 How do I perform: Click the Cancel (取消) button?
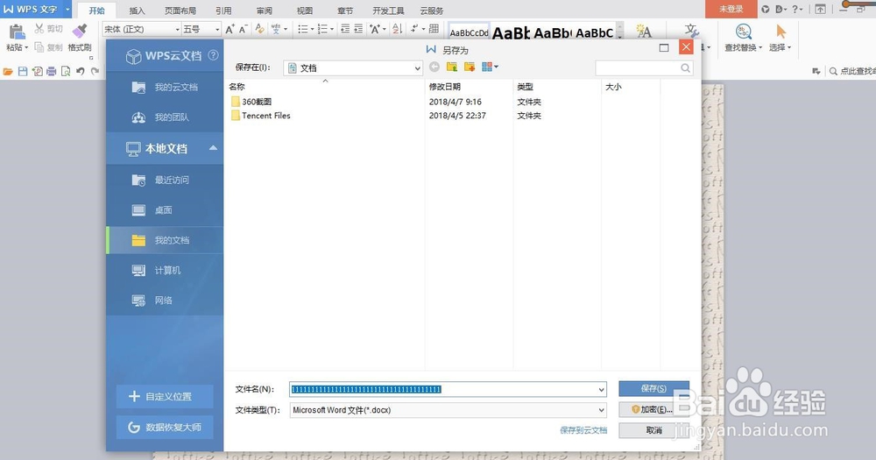click(653, 430)
